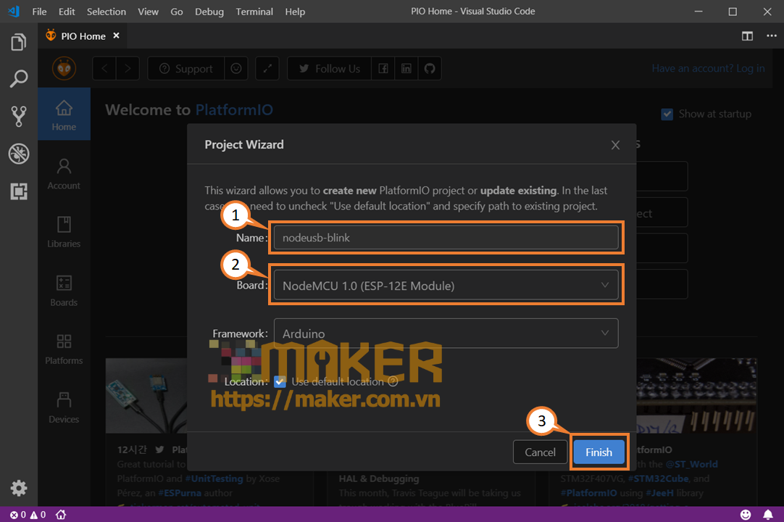Viewport: 784px width, 522px height.
Task: Open the Debug menu
Action: (209, 12)
